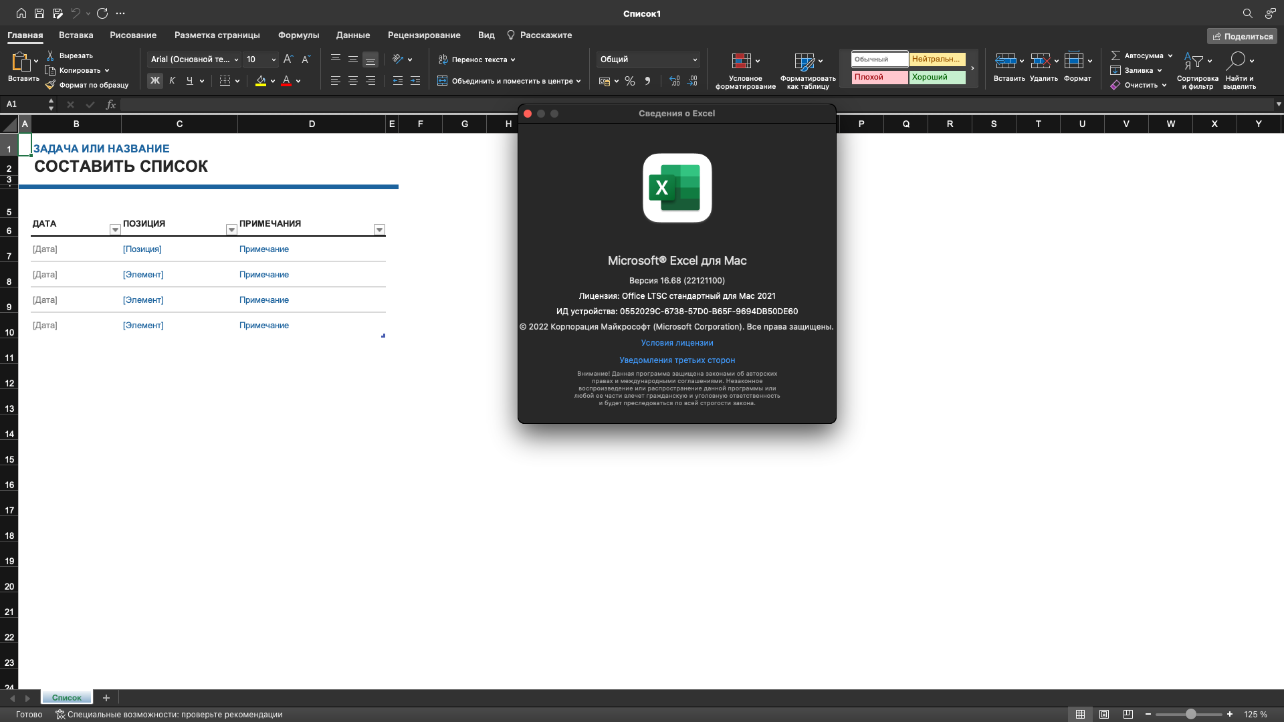
Task: Switch to page layout view in status bar
Action: 1104,715
